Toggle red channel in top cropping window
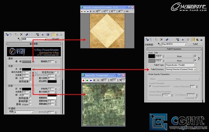 (82, 11)
